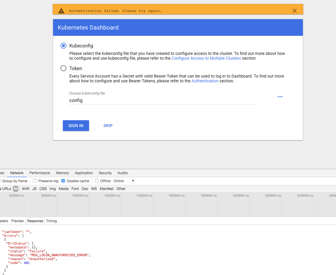Filter requests by CSS
This screenshot has height=275, width=336.
click(x=43, y=189)
